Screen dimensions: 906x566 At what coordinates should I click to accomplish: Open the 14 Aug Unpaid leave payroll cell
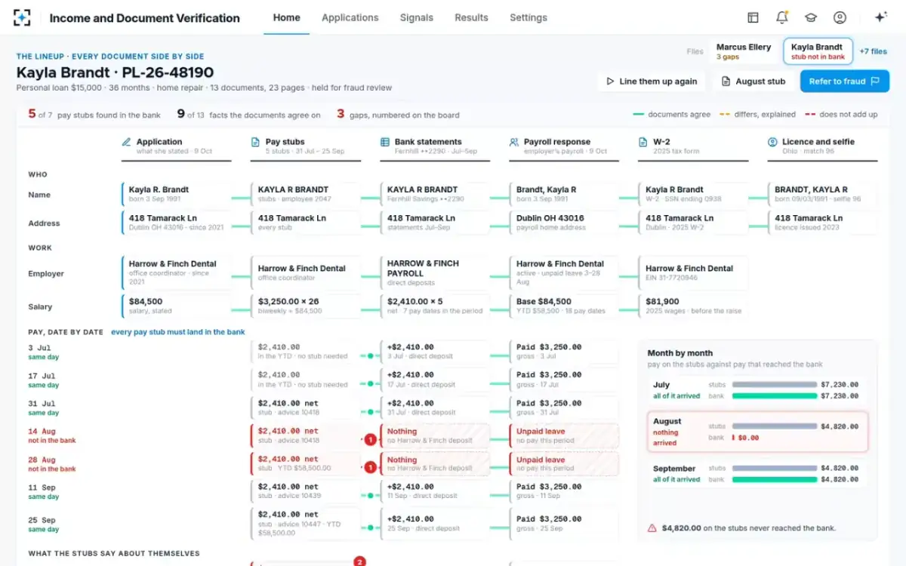coord(564,435)
